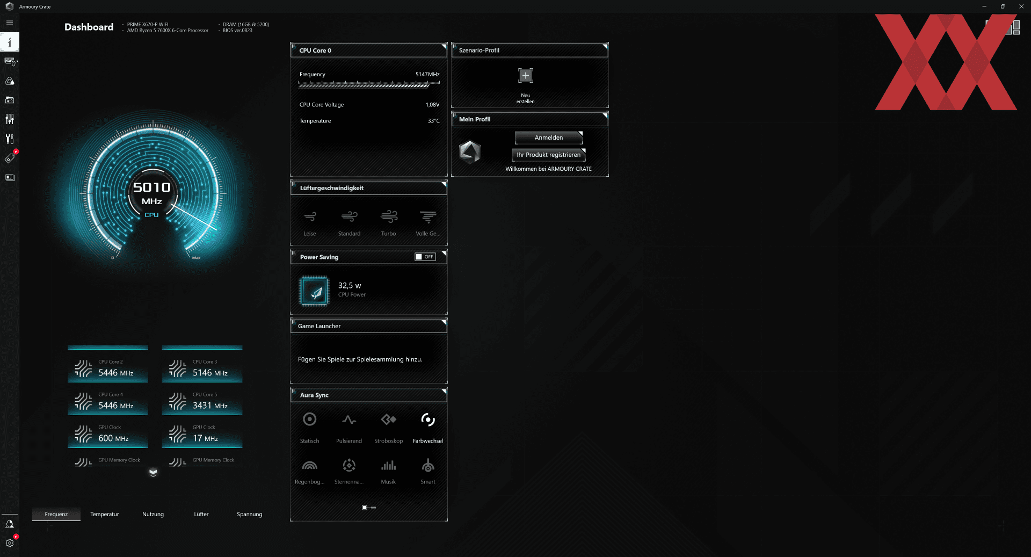
Task: Choose the Pulsierend Aura lighting effect
Action: click(x=349, y=428)
